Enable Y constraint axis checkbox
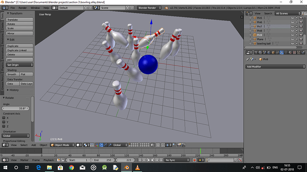This screenshot has height=172, width=307. (4, 122)
